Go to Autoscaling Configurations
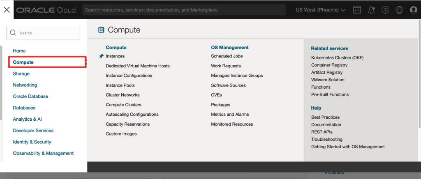The height and width of the screenshot is (179, 421). 132,115
